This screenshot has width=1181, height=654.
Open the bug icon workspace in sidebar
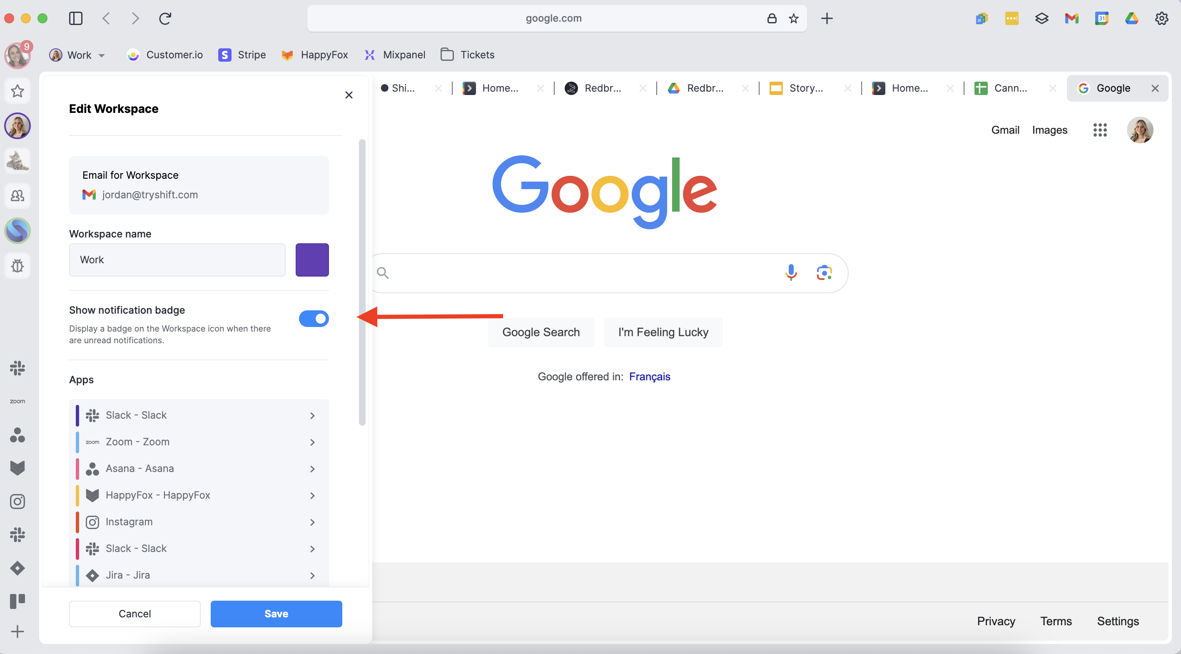(x=17, y=265)
